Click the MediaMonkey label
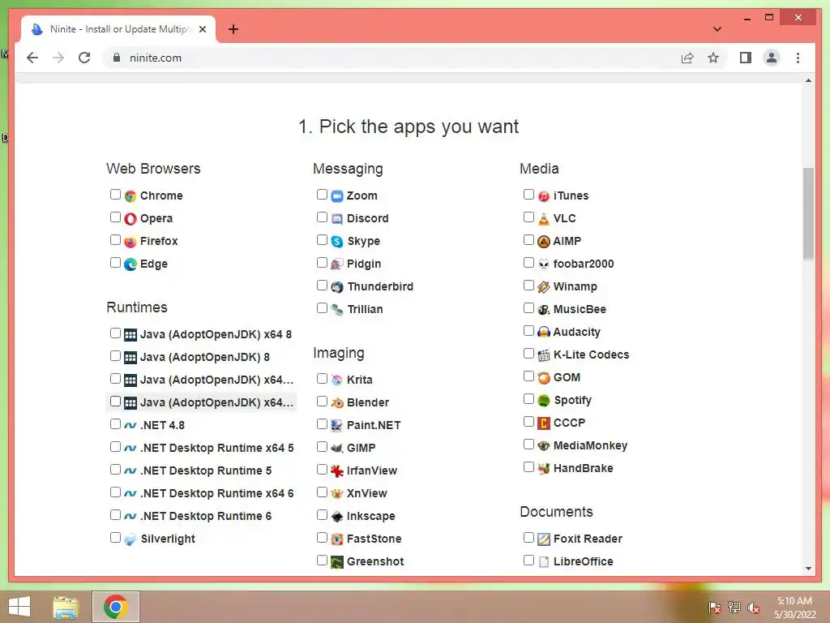This screenshot has width=830, height=623. click(590, 446)
